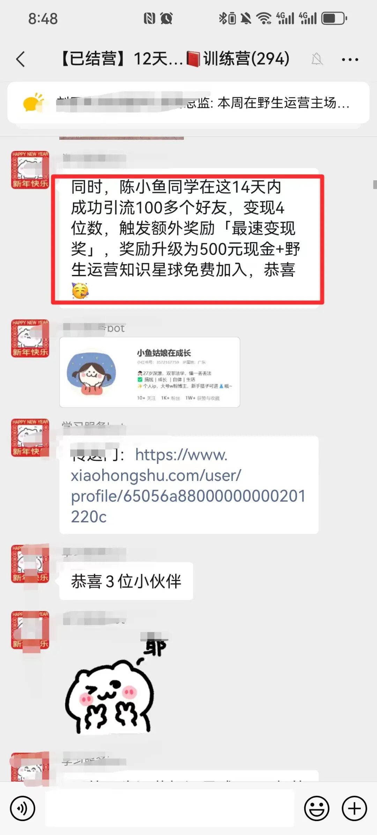Tap the group title 训练营(294)

tap(246, 58)
